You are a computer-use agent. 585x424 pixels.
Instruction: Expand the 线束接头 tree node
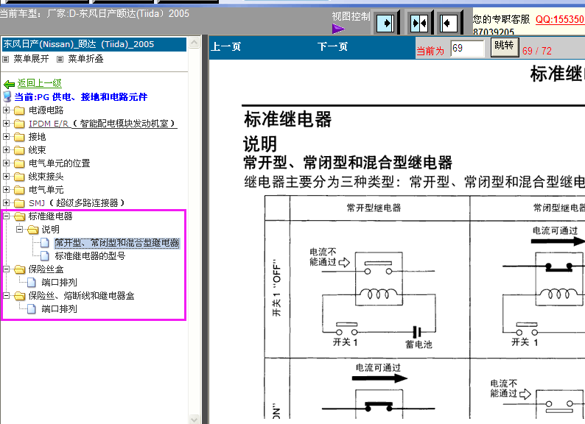6,176
